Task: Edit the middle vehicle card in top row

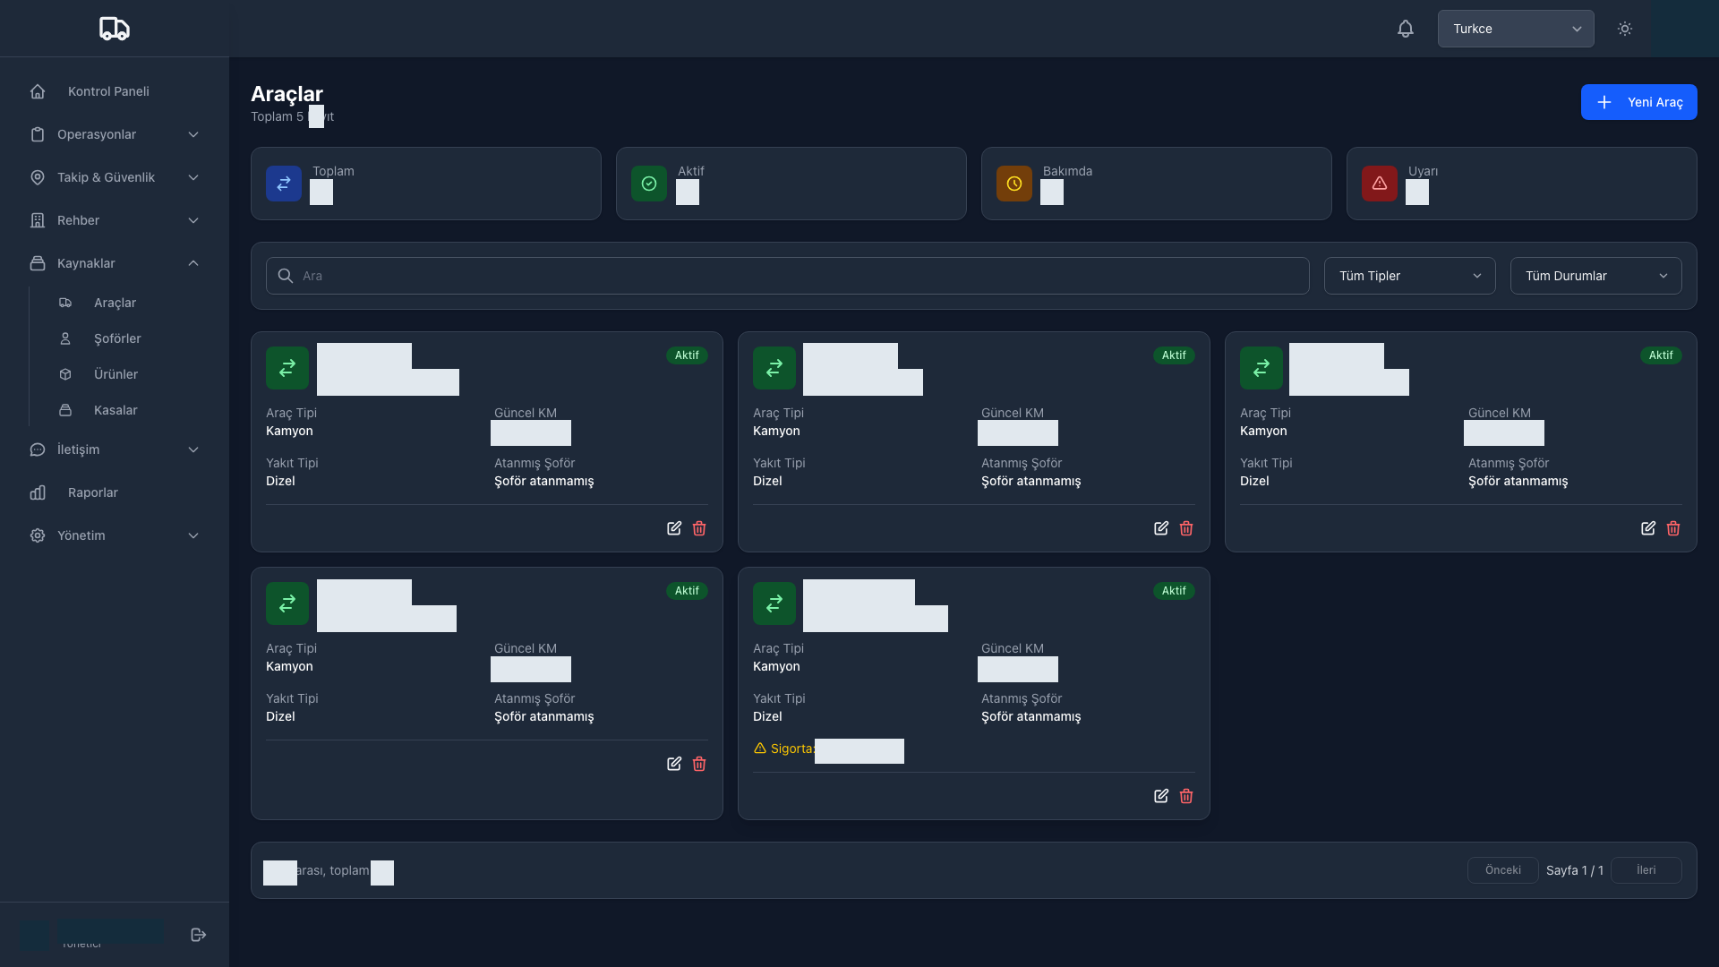Action: 1161,528
